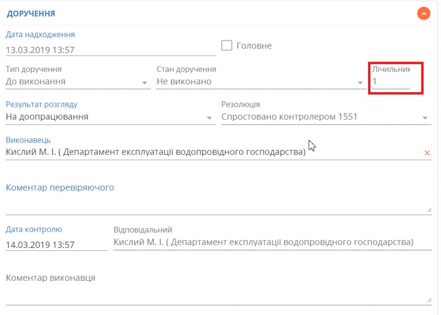
Task: Expand the Резолюція dropdown arrow
Action: (x=425, y=118)
